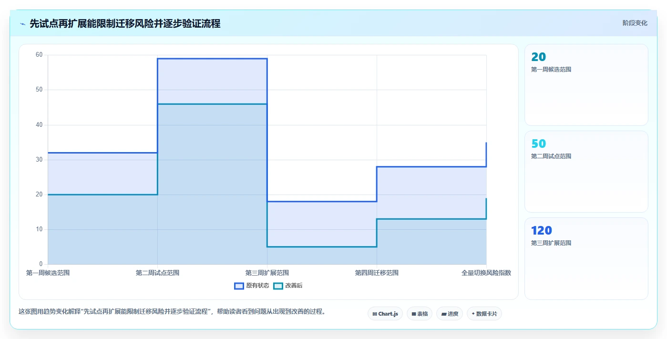Screen dimensions: 667x339
Task: Toggle the 原有状态 legend series
Action: [x=252, y=286]
